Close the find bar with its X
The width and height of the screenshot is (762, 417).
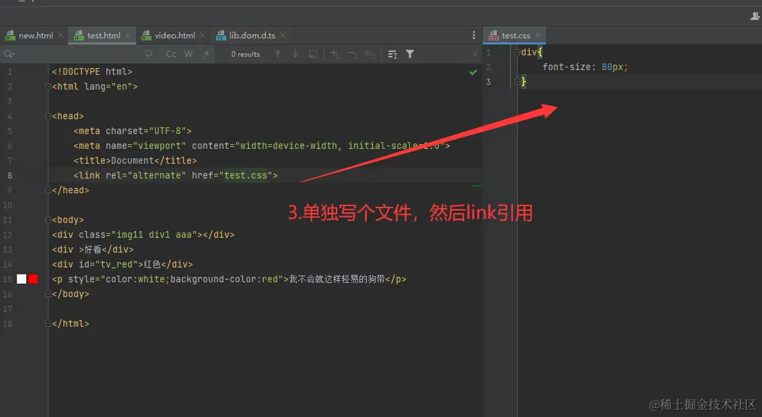[x=475, y=54]
